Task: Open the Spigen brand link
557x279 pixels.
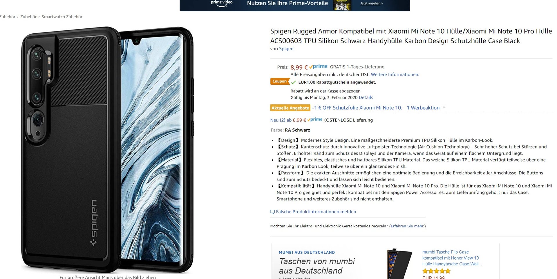Action: click(286, 49)
